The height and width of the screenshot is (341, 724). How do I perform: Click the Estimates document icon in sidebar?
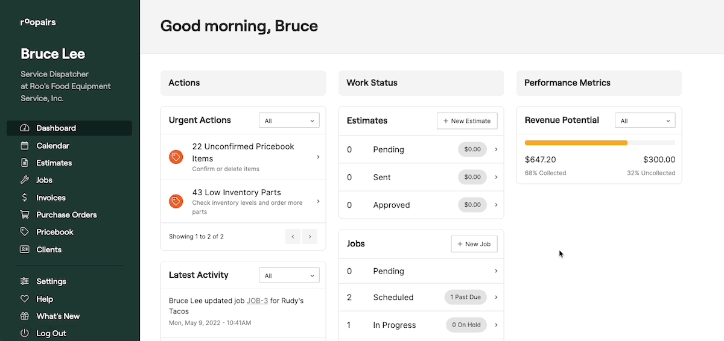(25, 163)
